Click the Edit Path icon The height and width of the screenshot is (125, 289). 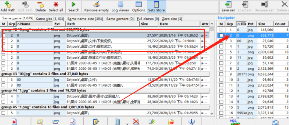pos(25,4)
